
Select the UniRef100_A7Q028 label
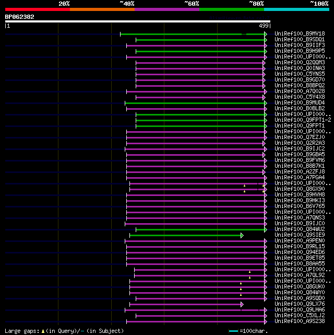click(x=300, y=91)
